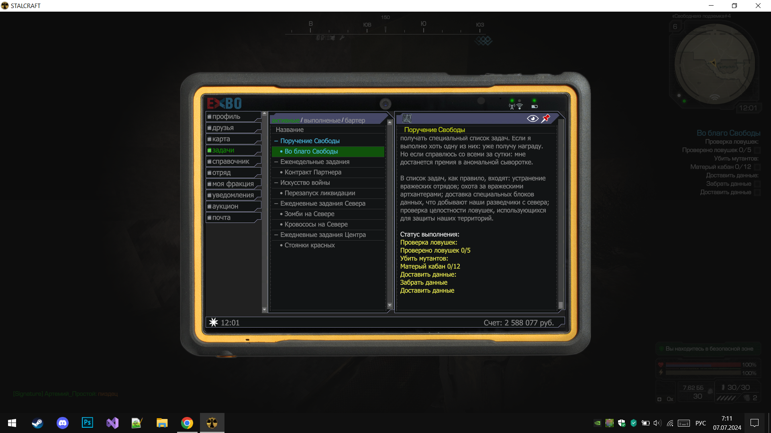Select the Стоянки красных task
Screen dimensions: 771x433
tap(328, 245)
